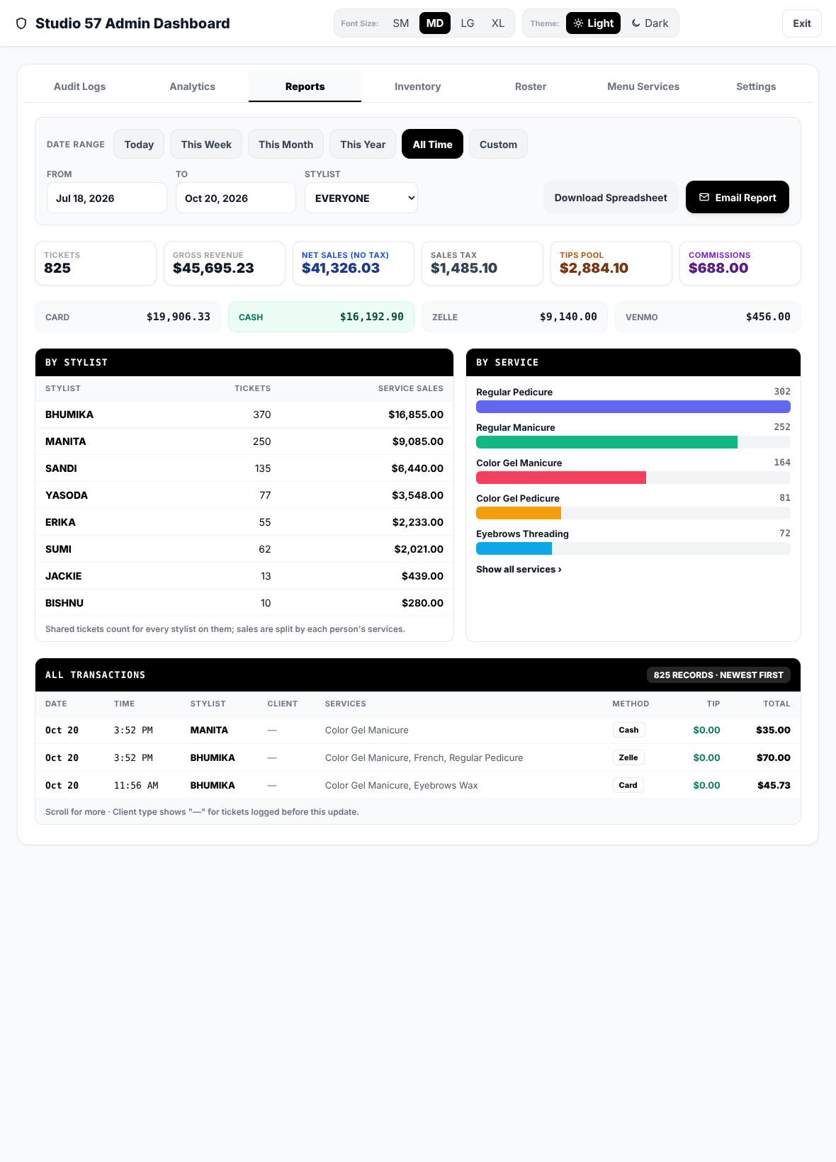Click BISHNU stylist row
836x1162 pixels.
pyautogui.click(x=244, y=603)
